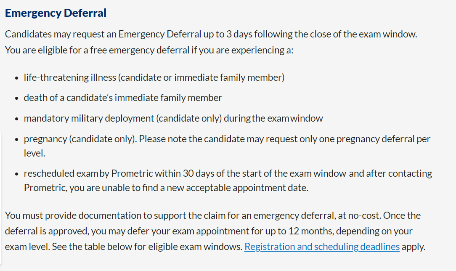Click the word "apply." after the deadlines link
Screen dimensions: 456x271
click(x=413, y=247)
